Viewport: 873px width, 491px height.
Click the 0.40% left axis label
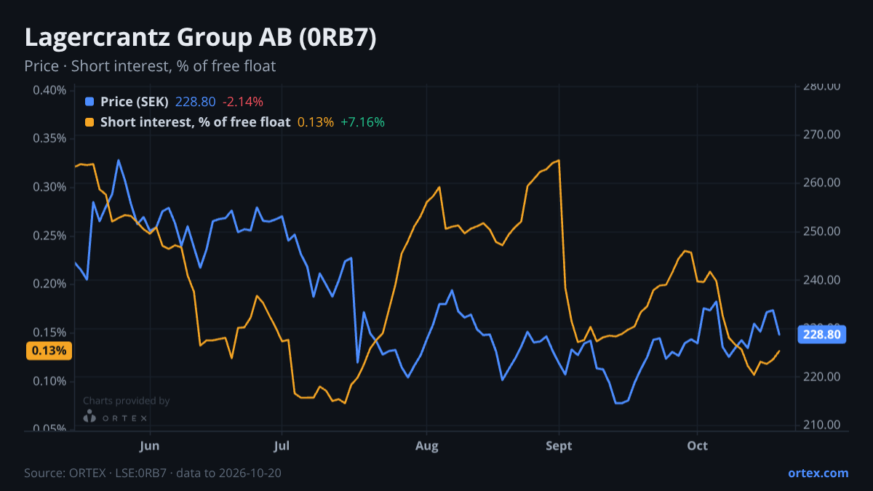click(49, 90)
